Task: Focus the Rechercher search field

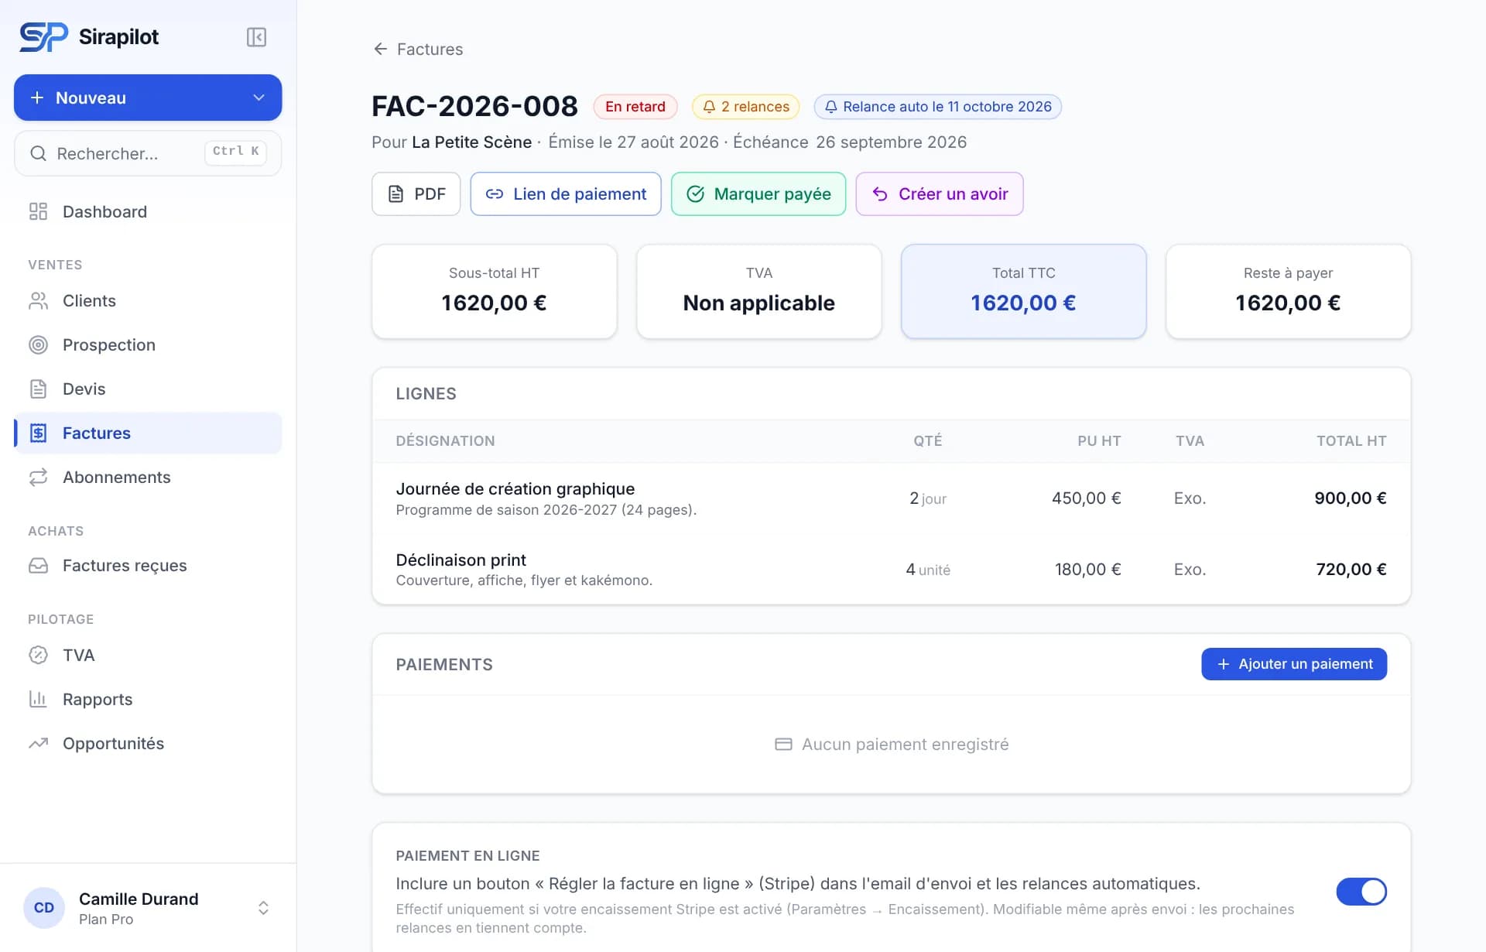Action: [x=148, y=153]
